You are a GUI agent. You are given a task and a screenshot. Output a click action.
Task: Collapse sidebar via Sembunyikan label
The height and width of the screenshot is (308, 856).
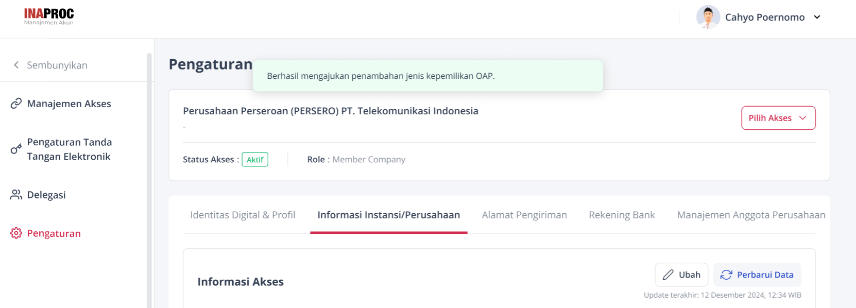click(x=57, y=65)
